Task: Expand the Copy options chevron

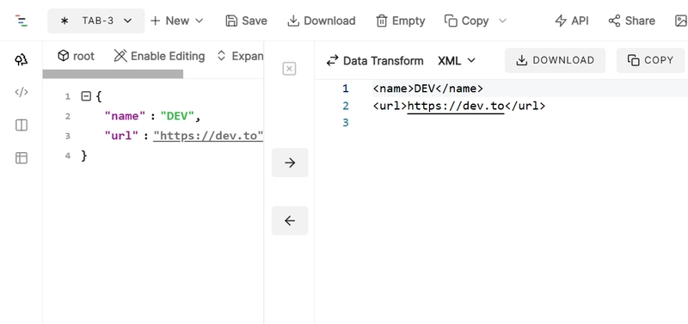Action: coord(503,21)
